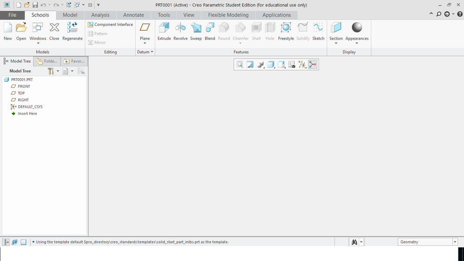Switch to the Model ribbon tab
Image resolution: width=464 pixels, height=261 pixels.
coord(70,15)
